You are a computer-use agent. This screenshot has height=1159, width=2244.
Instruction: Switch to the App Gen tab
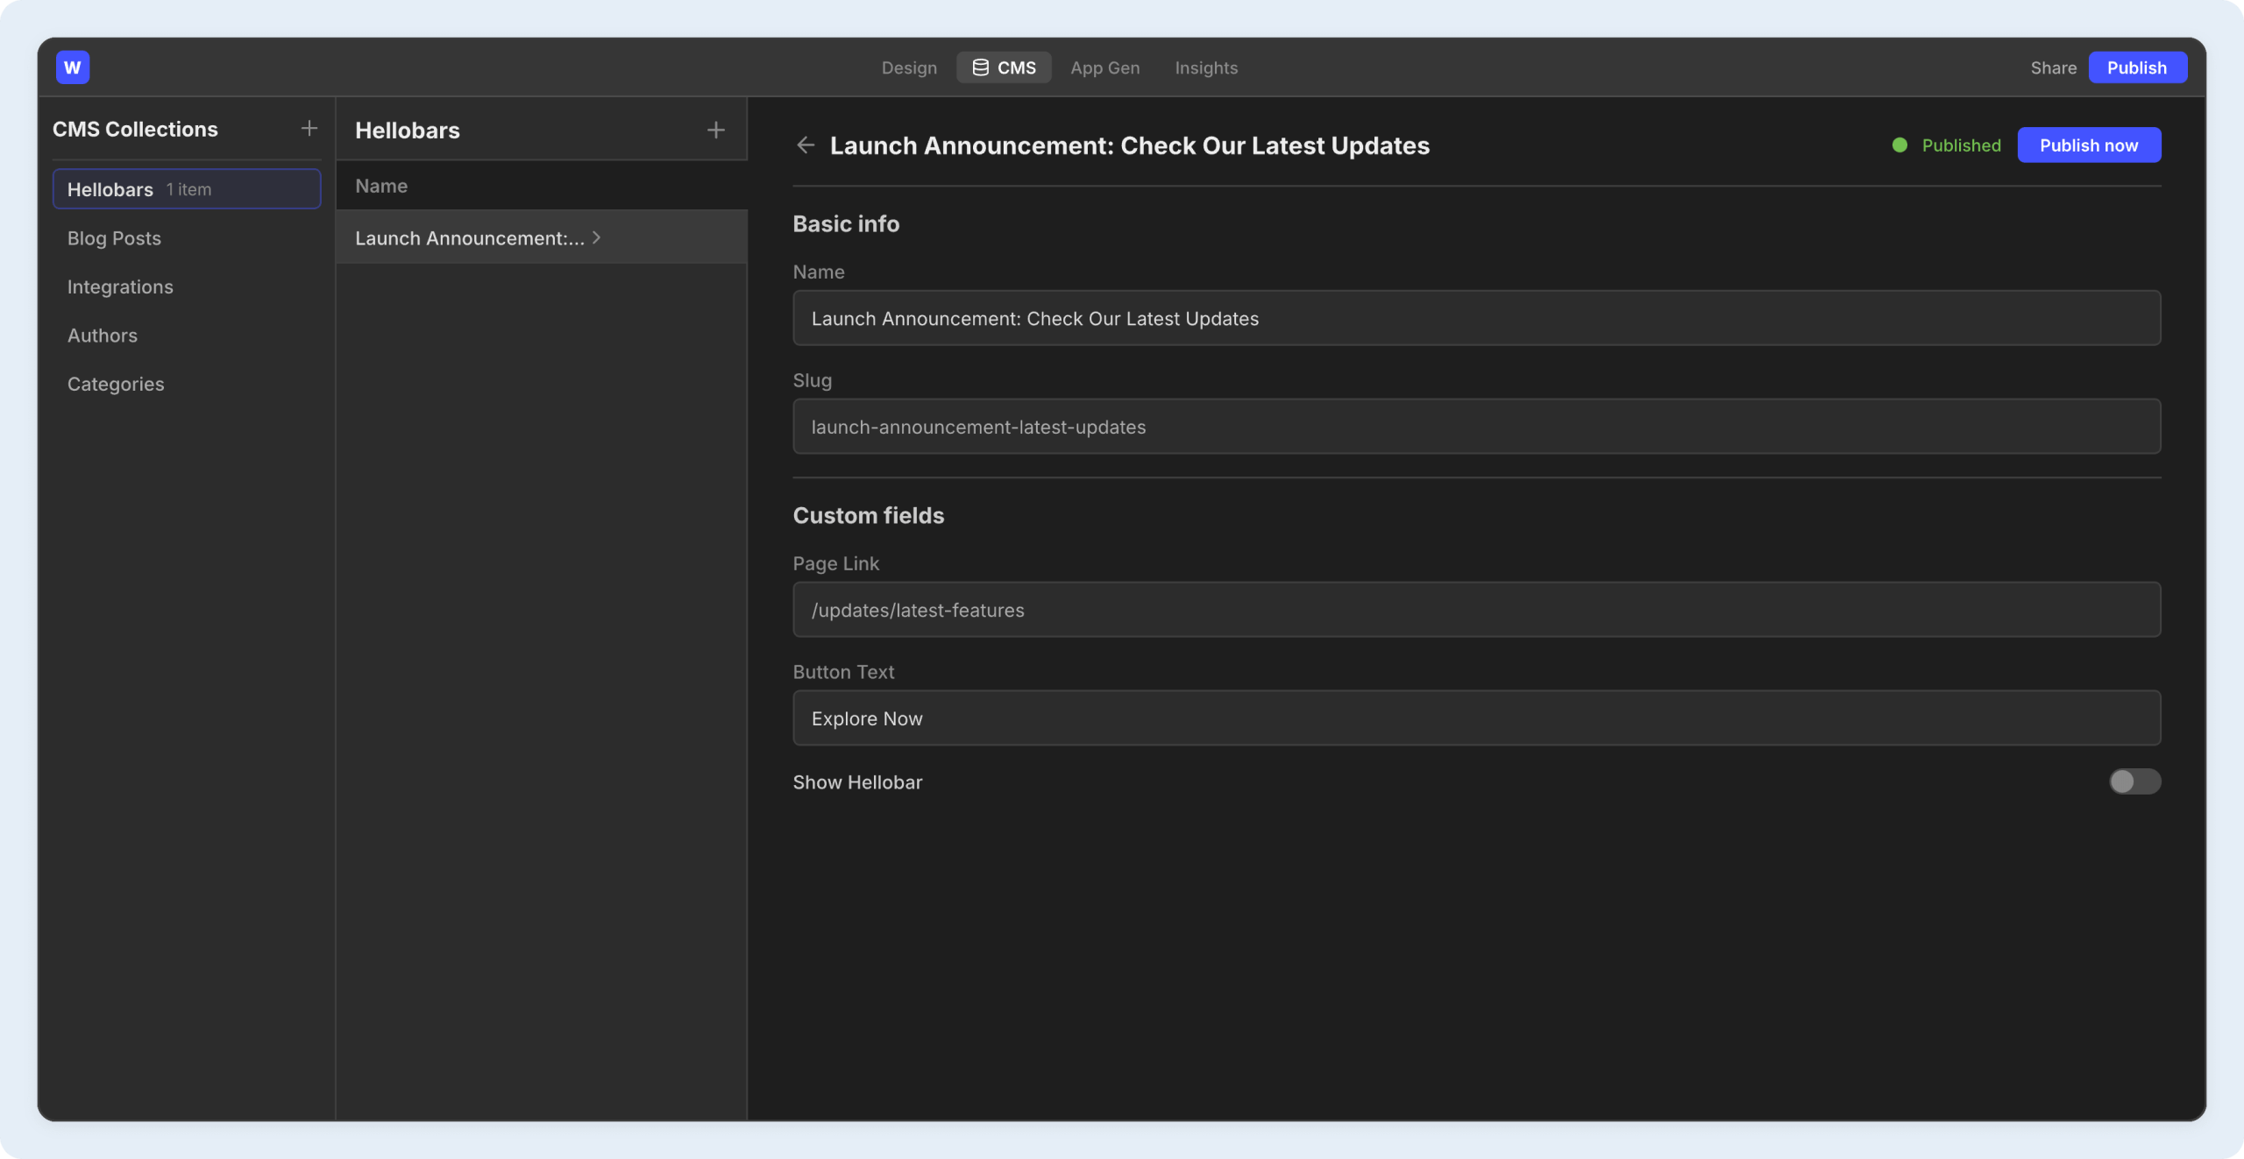pos(1104,67)
